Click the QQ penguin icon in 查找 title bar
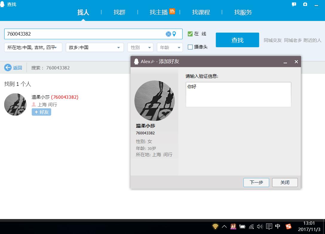325x234 pixels. tap(2, 4)
